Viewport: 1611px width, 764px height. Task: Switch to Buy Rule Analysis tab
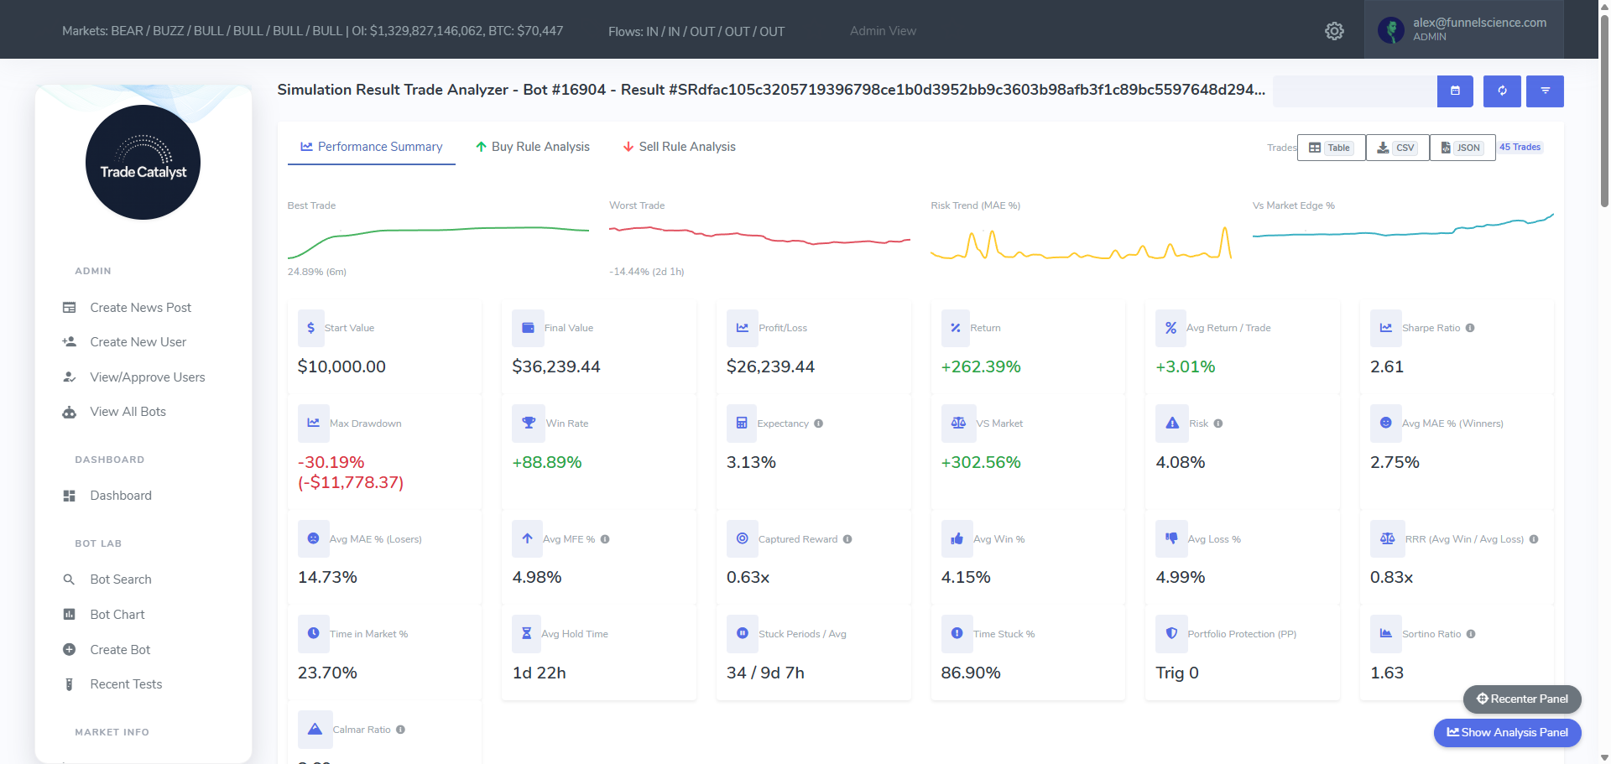click(x=532, y=147)
